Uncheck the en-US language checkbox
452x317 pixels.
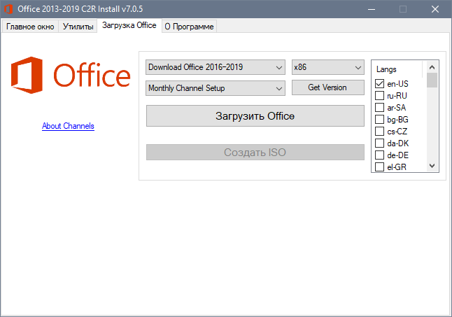380,83
